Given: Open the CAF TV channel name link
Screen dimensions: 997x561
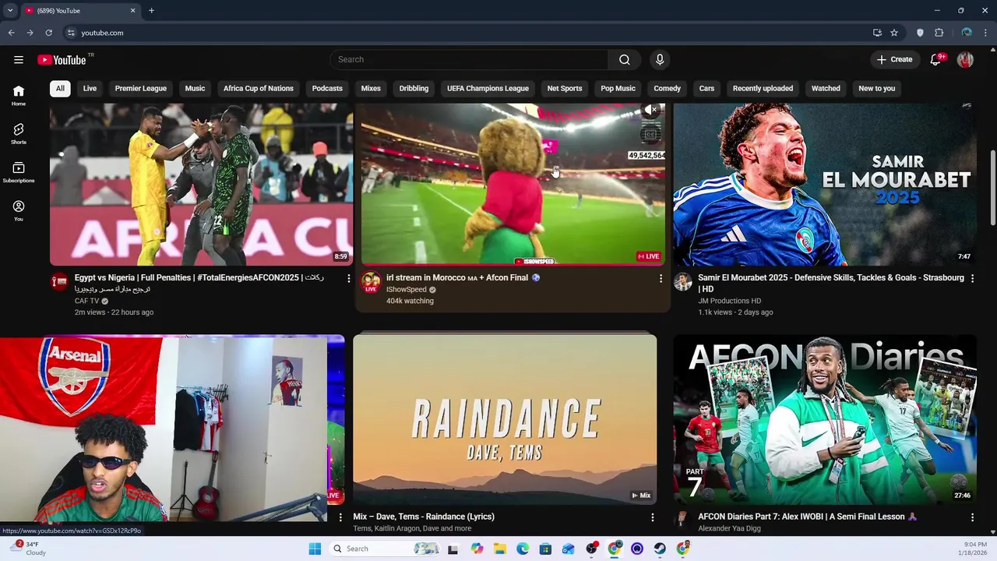Looking at the screenshot, I should tap(87, 301).
